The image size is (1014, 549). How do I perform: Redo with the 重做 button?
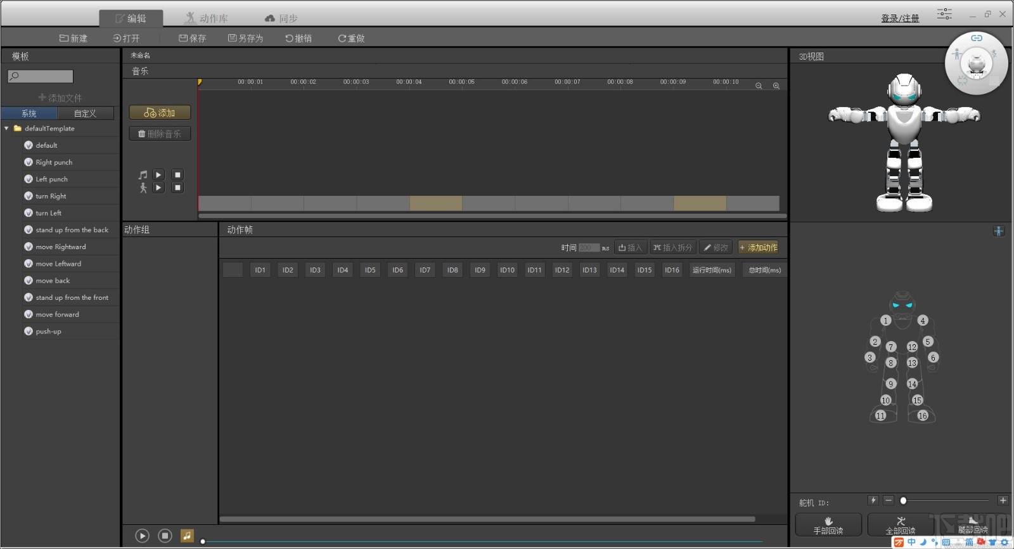[x=351, y=38]
